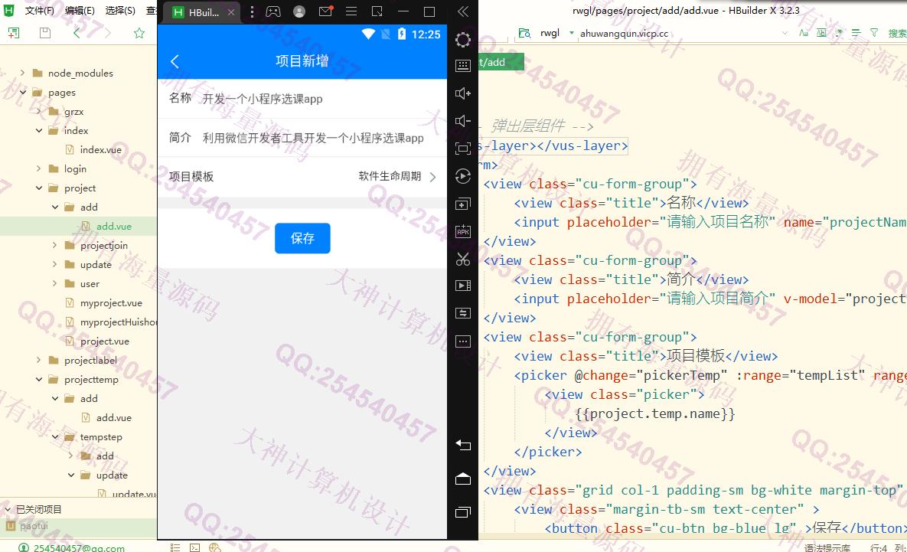Collapse the projecttemp folder
The image size is (907, 552).
point(39,380)
